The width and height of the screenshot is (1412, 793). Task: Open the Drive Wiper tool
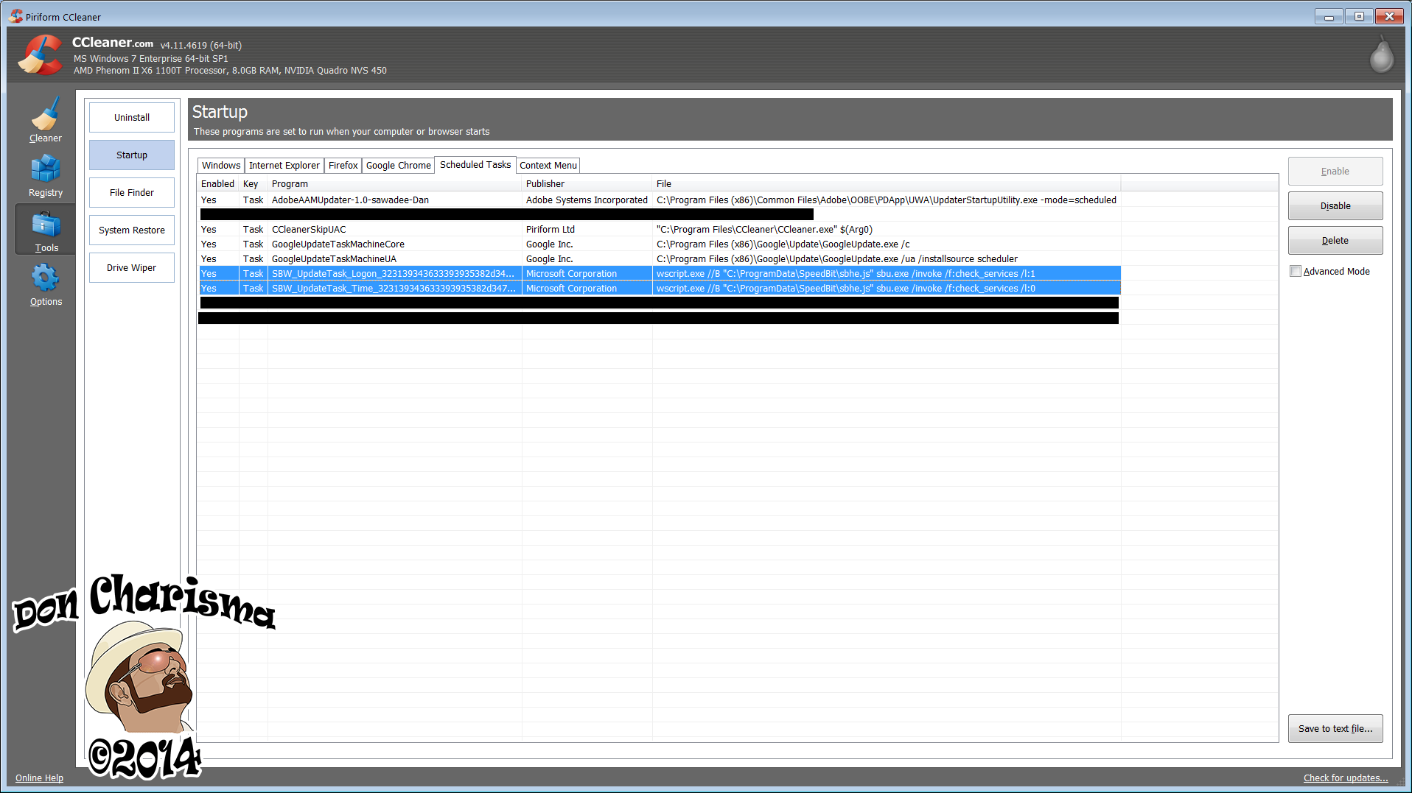pos(132,268)
